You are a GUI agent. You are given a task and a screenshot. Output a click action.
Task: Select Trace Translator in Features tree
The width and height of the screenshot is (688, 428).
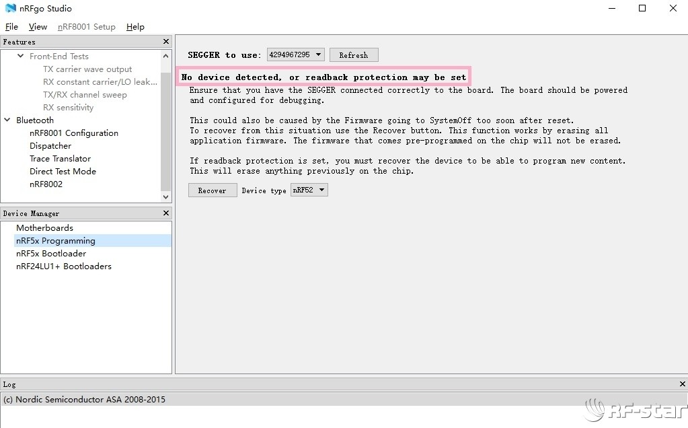[60, 159]
